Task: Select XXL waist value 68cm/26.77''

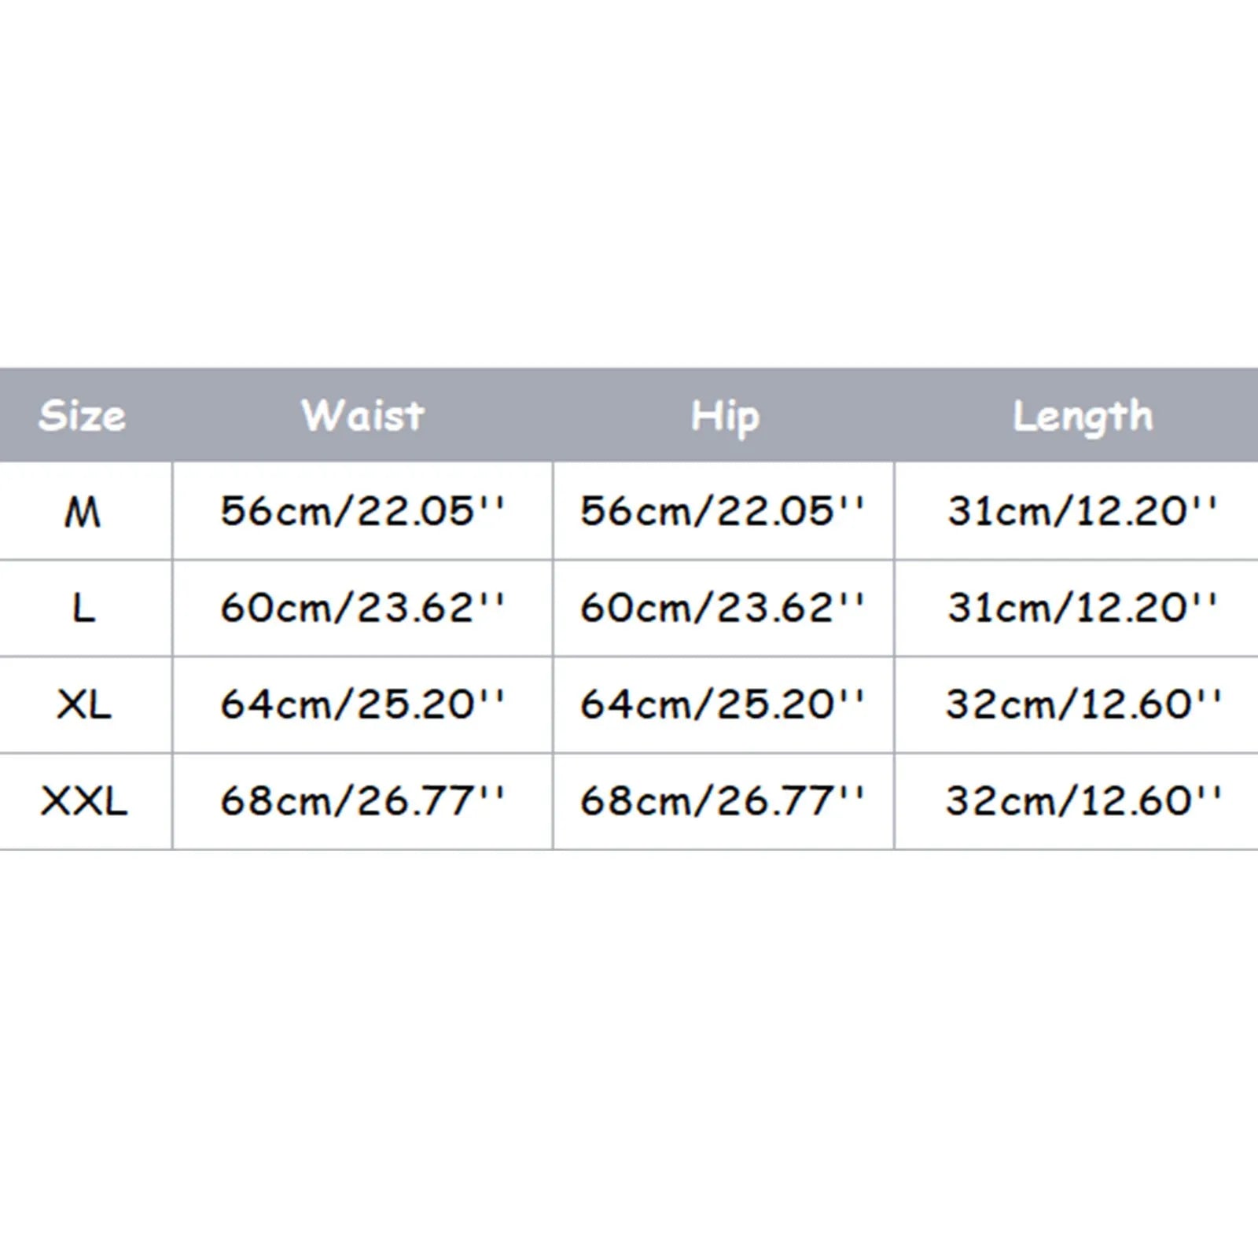Action: (x=362, y=801)
